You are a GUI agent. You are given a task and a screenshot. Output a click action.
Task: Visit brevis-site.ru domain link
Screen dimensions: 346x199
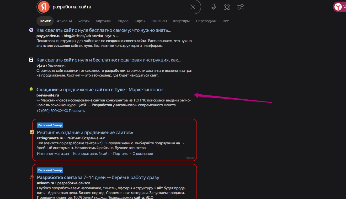(48, 95)
